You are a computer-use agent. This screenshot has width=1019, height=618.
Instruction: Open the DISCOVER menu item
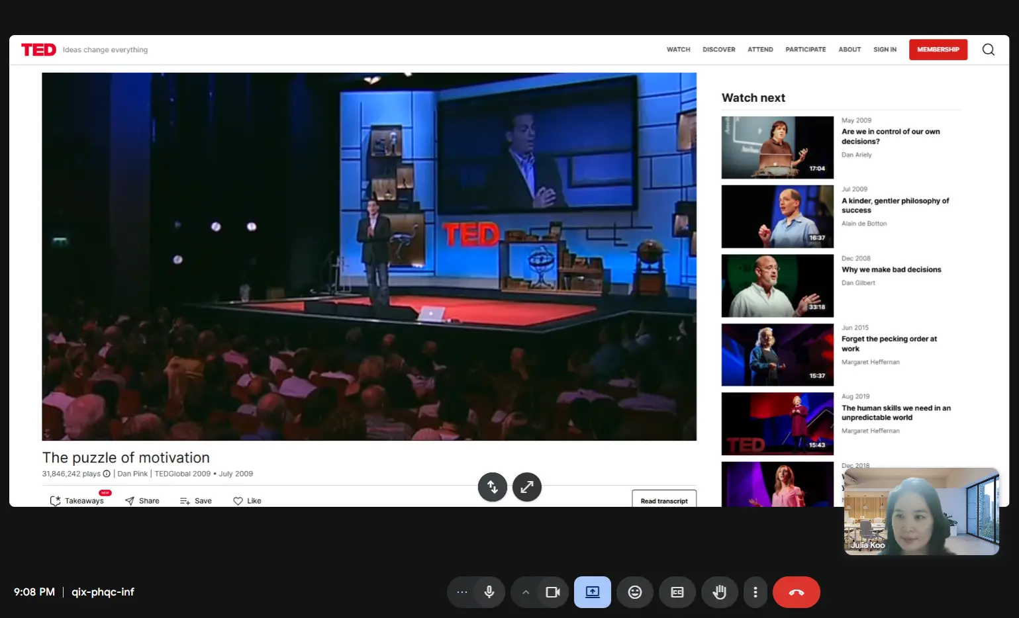pyautogui.click(x=719, y=50)
